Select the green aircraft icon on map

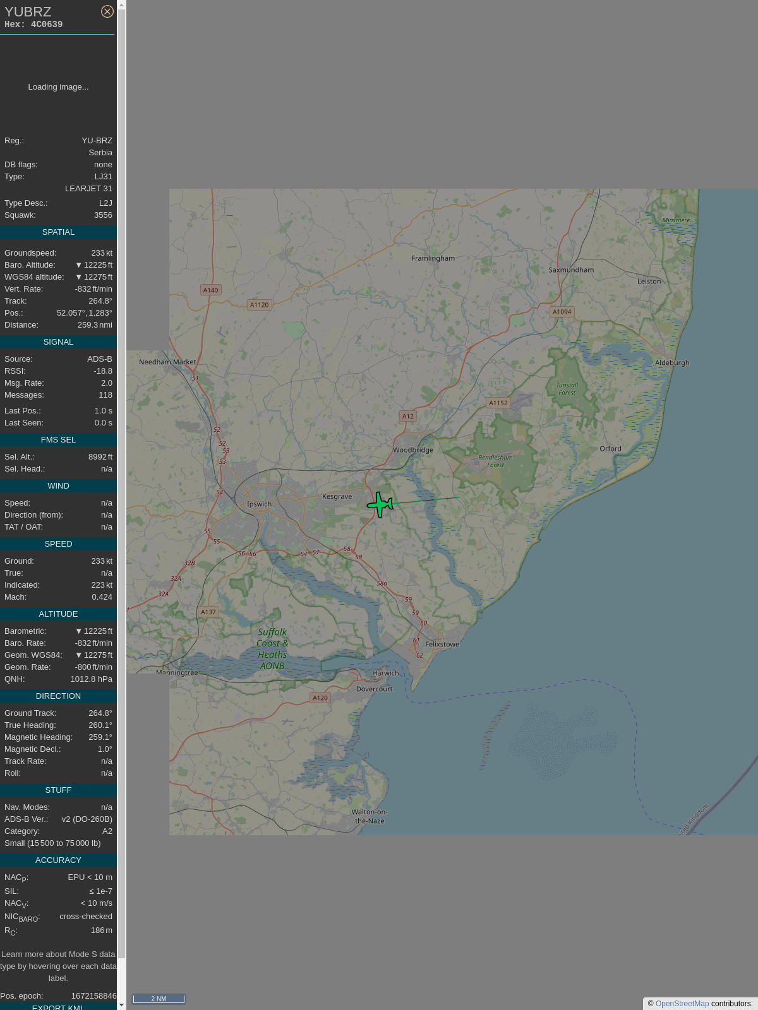point(380,504)
